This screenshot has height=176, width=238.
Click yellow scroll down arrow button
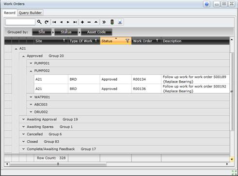point(232,160)
